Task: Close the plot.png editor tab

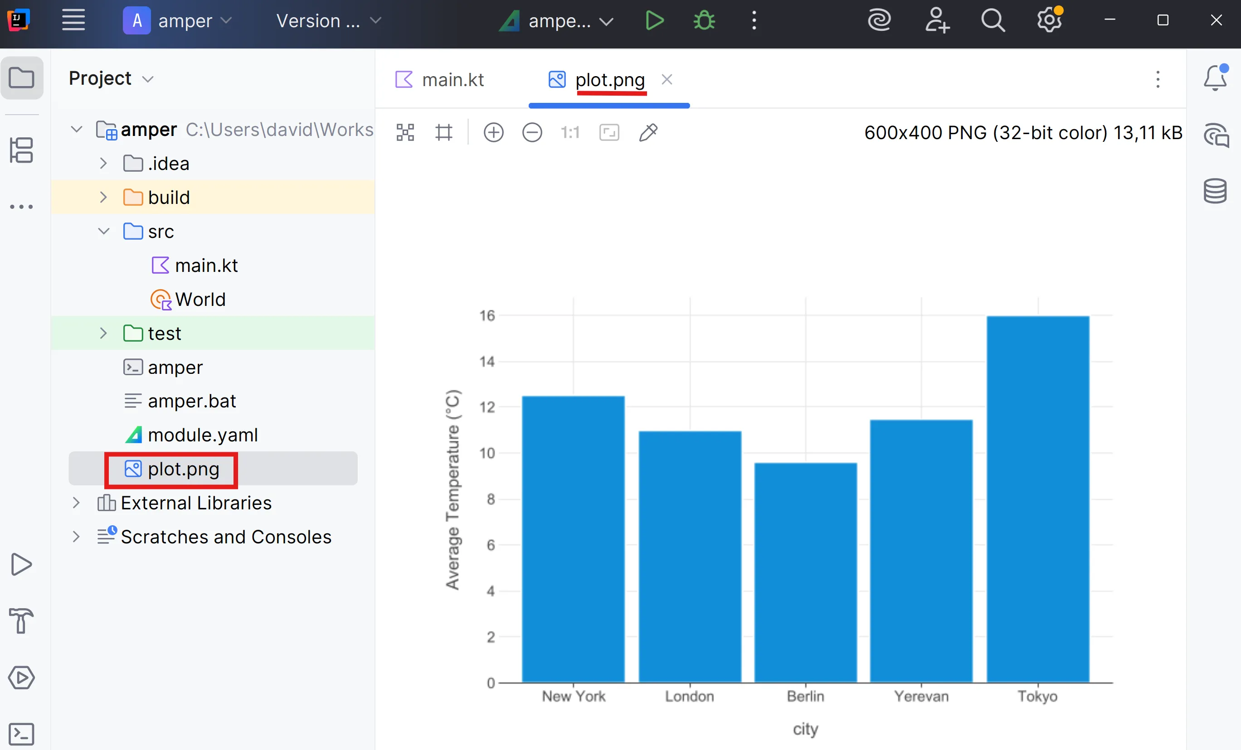Action: click(667, 79)
